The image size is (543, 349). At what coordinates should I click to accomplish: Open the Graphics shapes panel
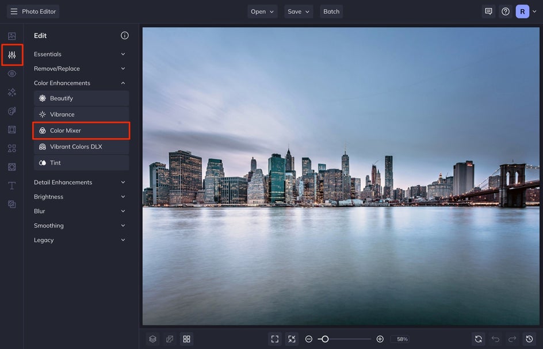click(12, 148)
